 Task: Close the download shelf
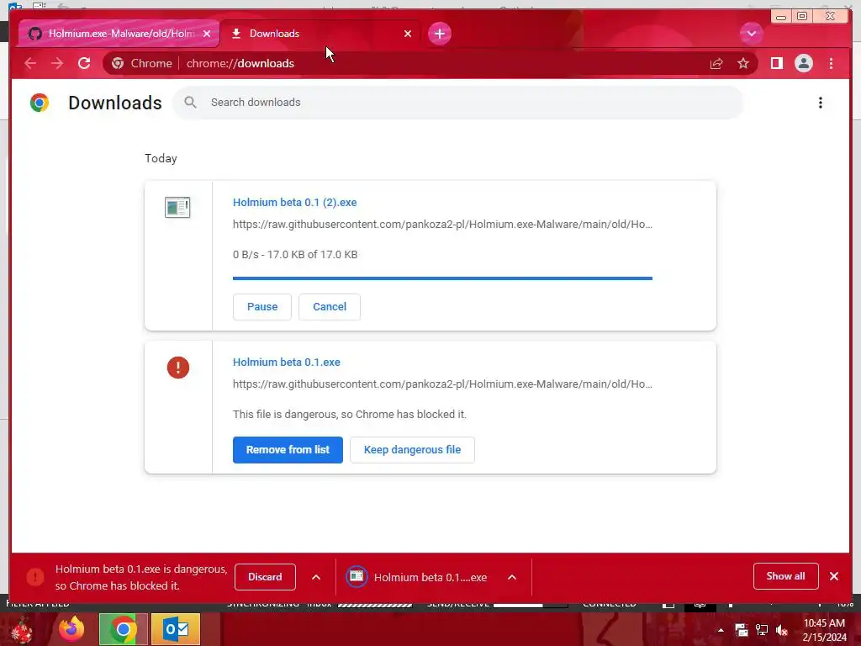pos(833,576)
